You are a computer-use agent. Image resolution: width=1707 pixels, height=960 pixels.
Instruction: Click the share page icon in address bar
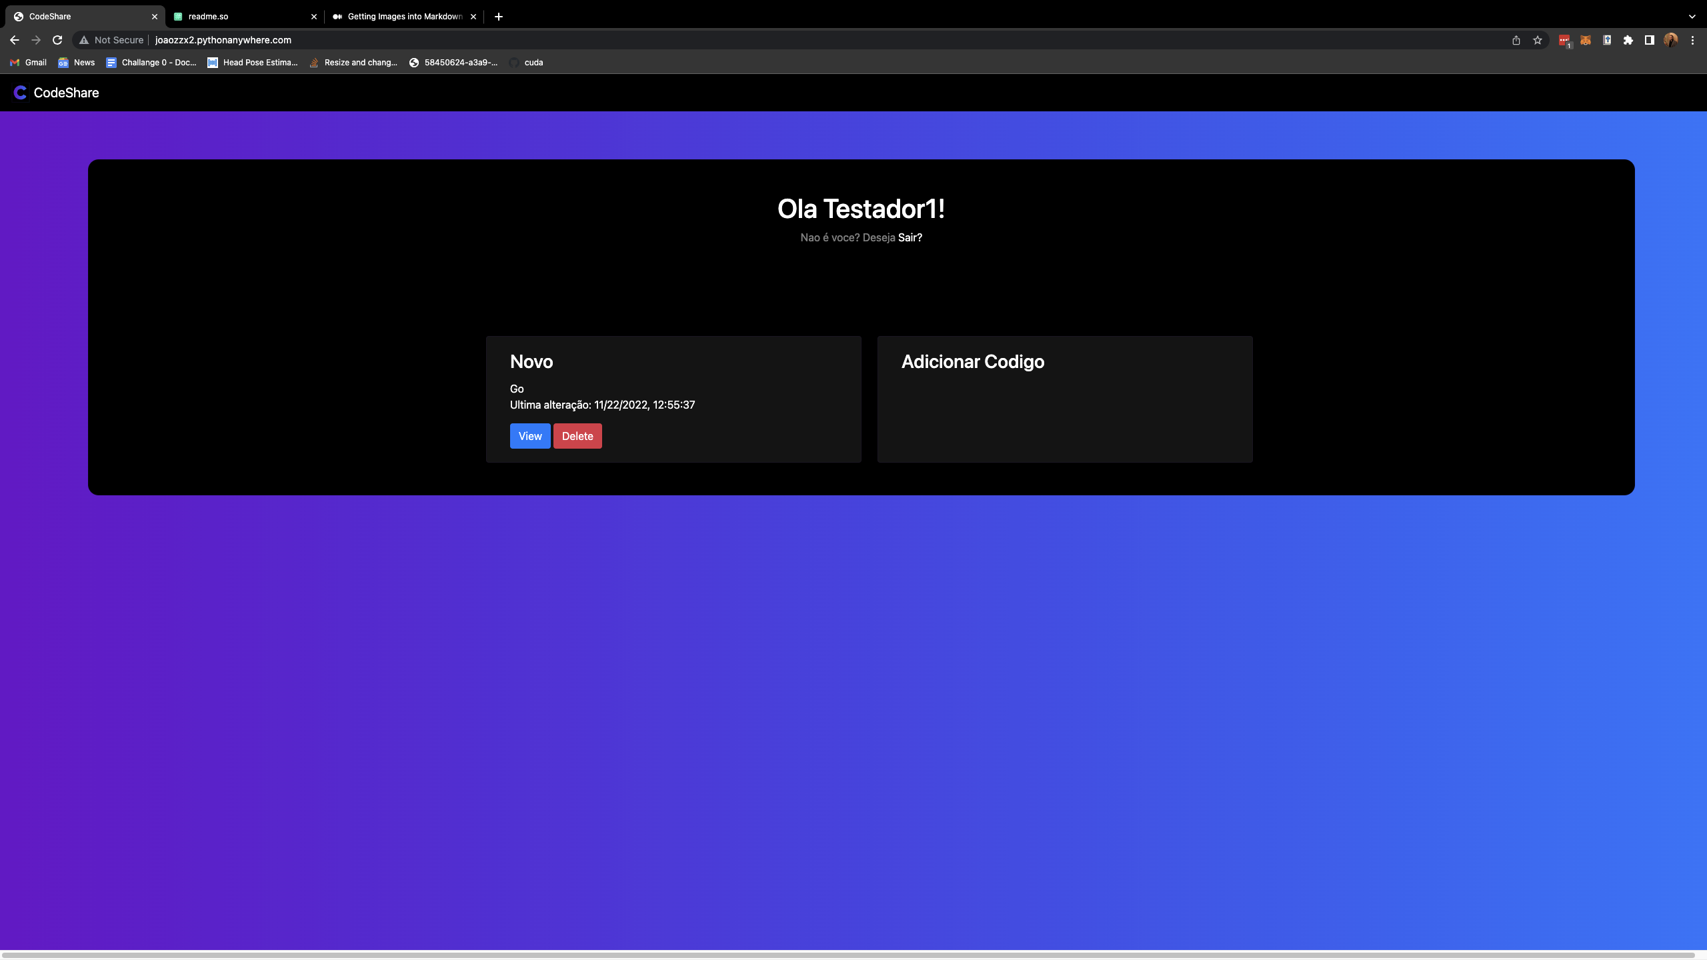tap(1516, 40)
